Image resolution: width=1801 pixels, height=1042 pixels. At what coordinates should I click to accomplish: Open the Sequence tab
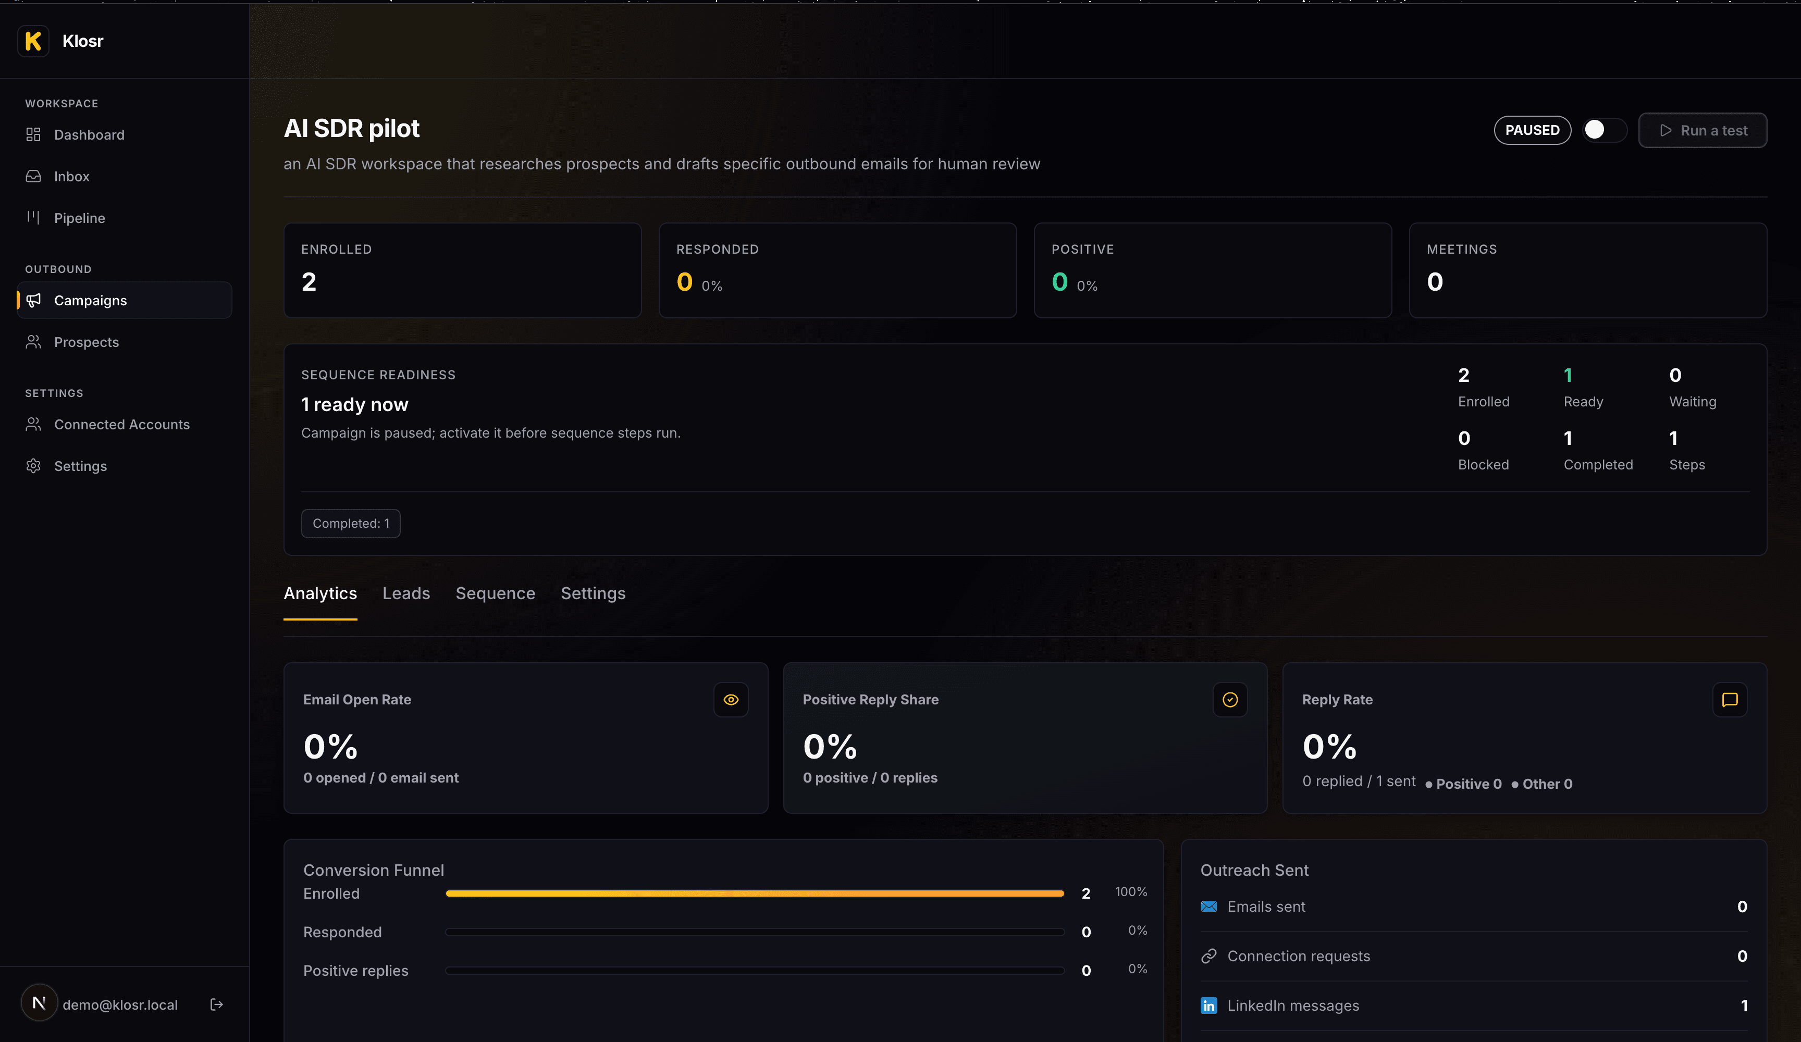[495, 593]
